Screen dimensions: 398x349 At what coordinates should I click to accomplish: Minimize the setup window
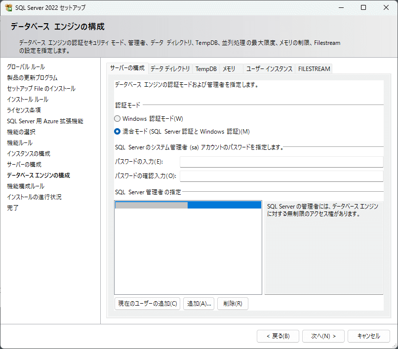click(341, 7)
